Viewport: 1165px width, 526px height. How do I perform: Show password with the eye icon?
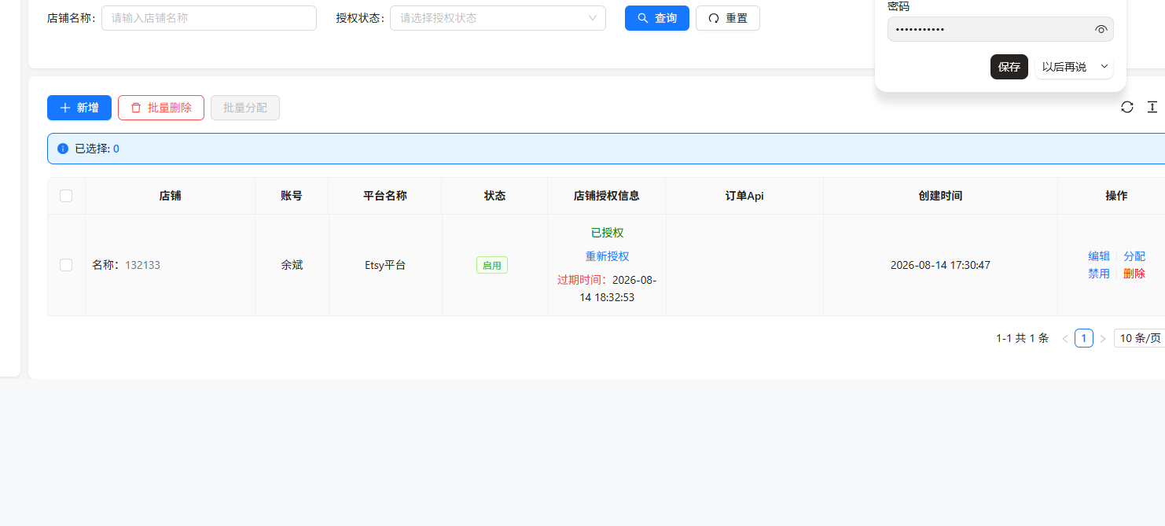[x=1101, y=30]
